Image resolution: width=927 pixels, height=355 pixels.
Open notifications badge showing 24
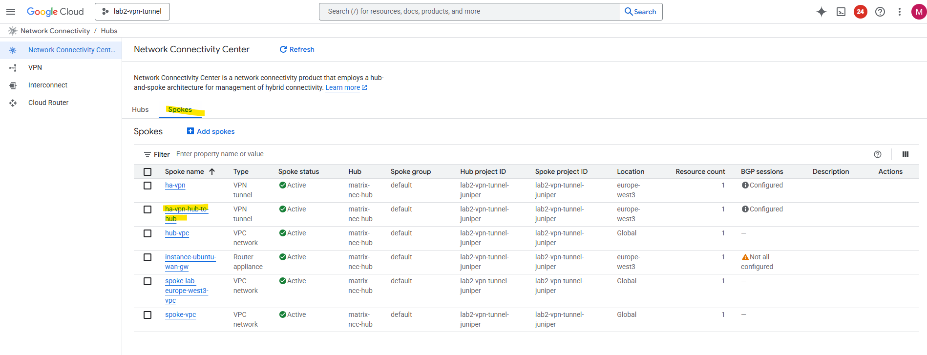pos(861,12)
